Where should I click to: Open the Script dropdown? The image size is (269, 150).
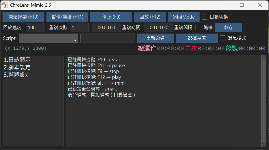[48, 38]
